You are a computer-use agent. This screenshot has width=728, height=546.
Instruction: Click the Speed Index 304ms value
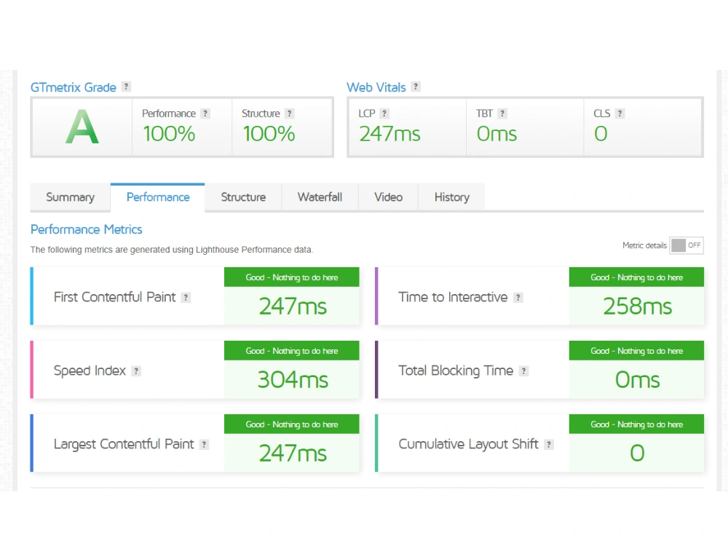[293, 380]
